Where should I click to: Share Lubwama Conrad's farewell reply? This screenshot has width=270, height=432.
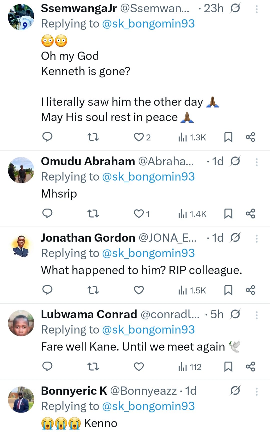coord(250,367)
